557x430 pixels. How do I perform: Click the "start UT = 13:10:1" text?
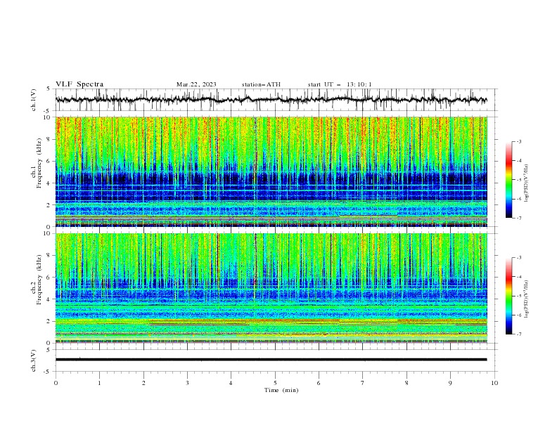click(x=340, y=84)
